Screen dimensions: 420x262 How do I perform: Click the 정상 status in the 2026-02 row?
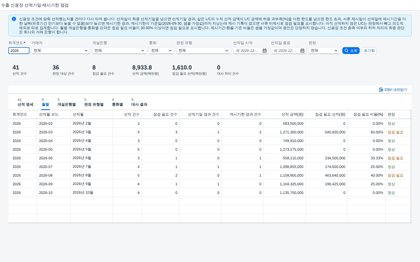coord(391,123)
